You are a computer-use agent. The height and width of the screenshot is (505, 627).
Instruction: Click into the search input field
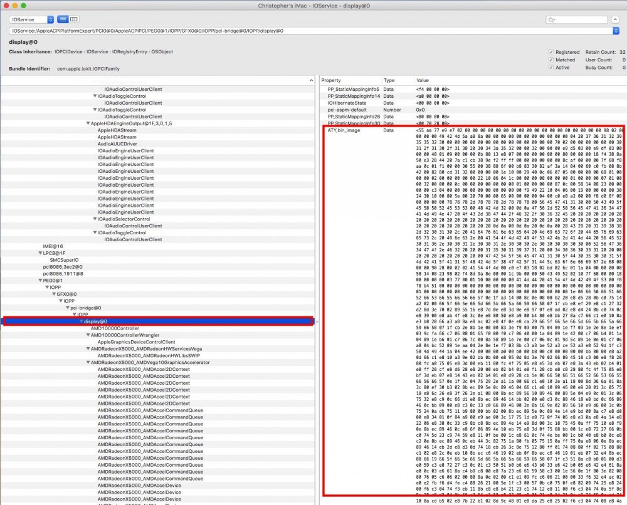click(577, 20)
